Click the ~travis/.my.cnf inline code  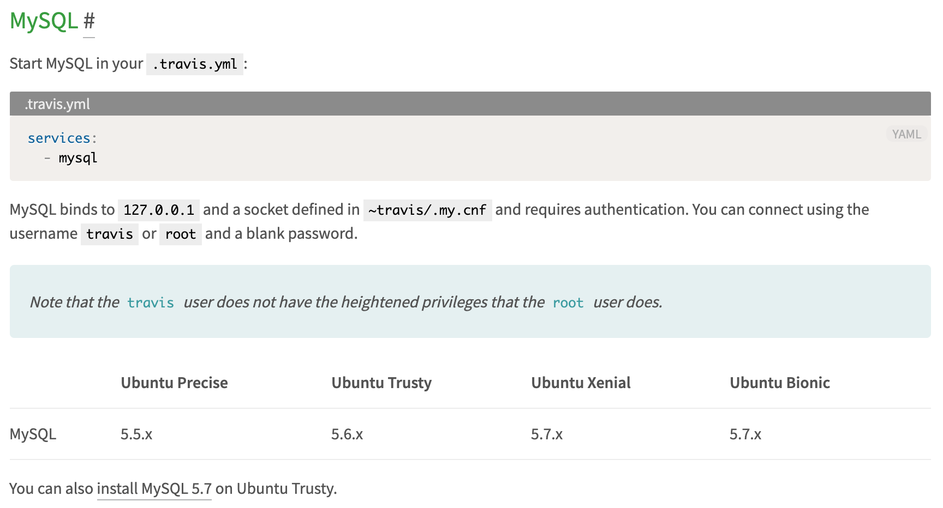[427, 210]
